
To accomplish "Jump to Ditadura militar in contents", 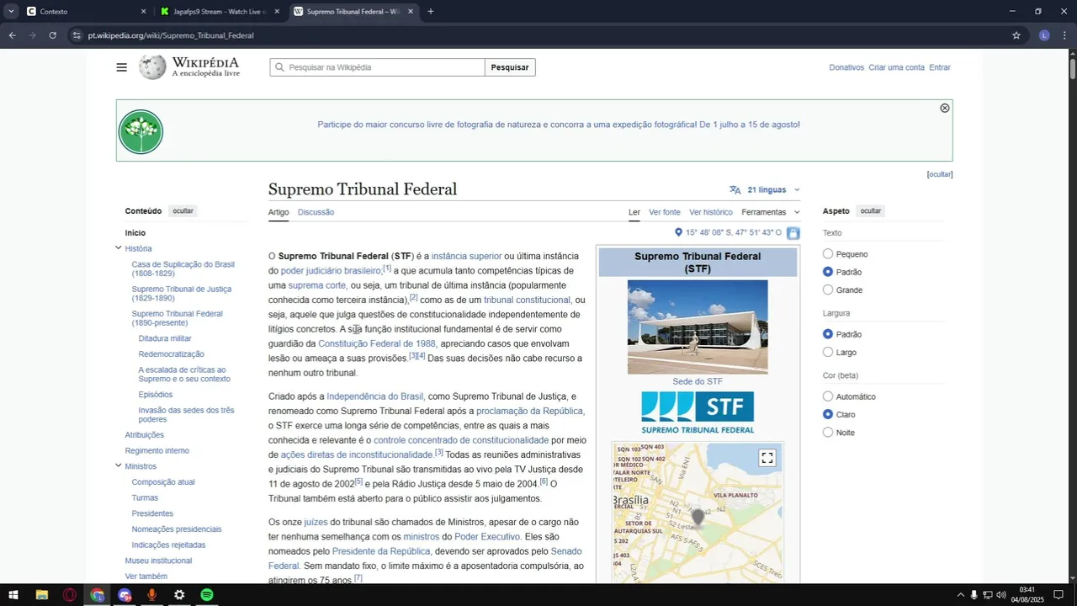I will coord(165,338).
